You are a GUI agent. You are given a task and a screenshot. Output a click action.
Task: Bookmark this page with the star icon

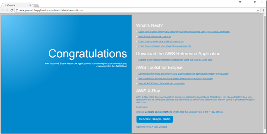click(258, 10)
